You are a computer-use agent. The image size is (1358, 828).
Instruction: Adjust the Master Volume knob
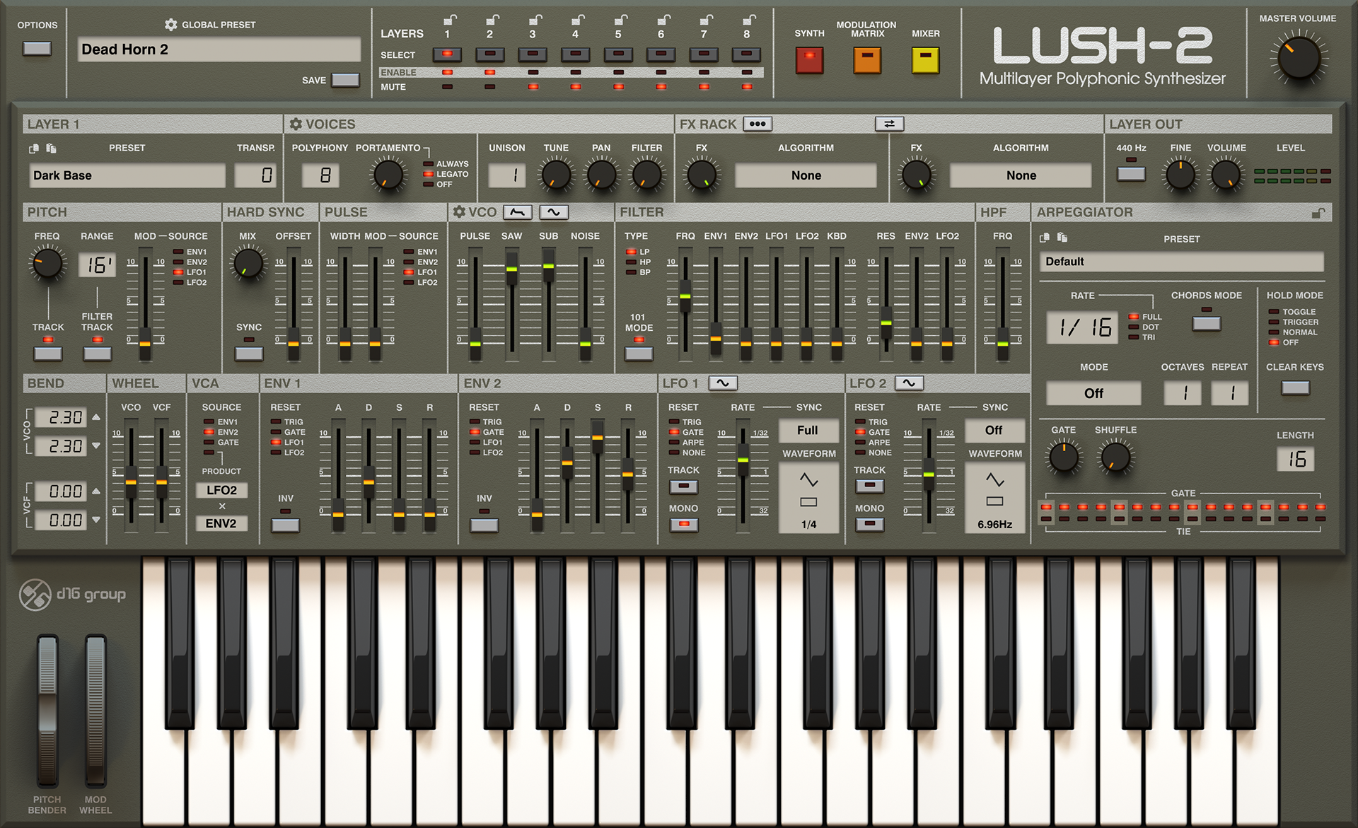[1299, 59]
